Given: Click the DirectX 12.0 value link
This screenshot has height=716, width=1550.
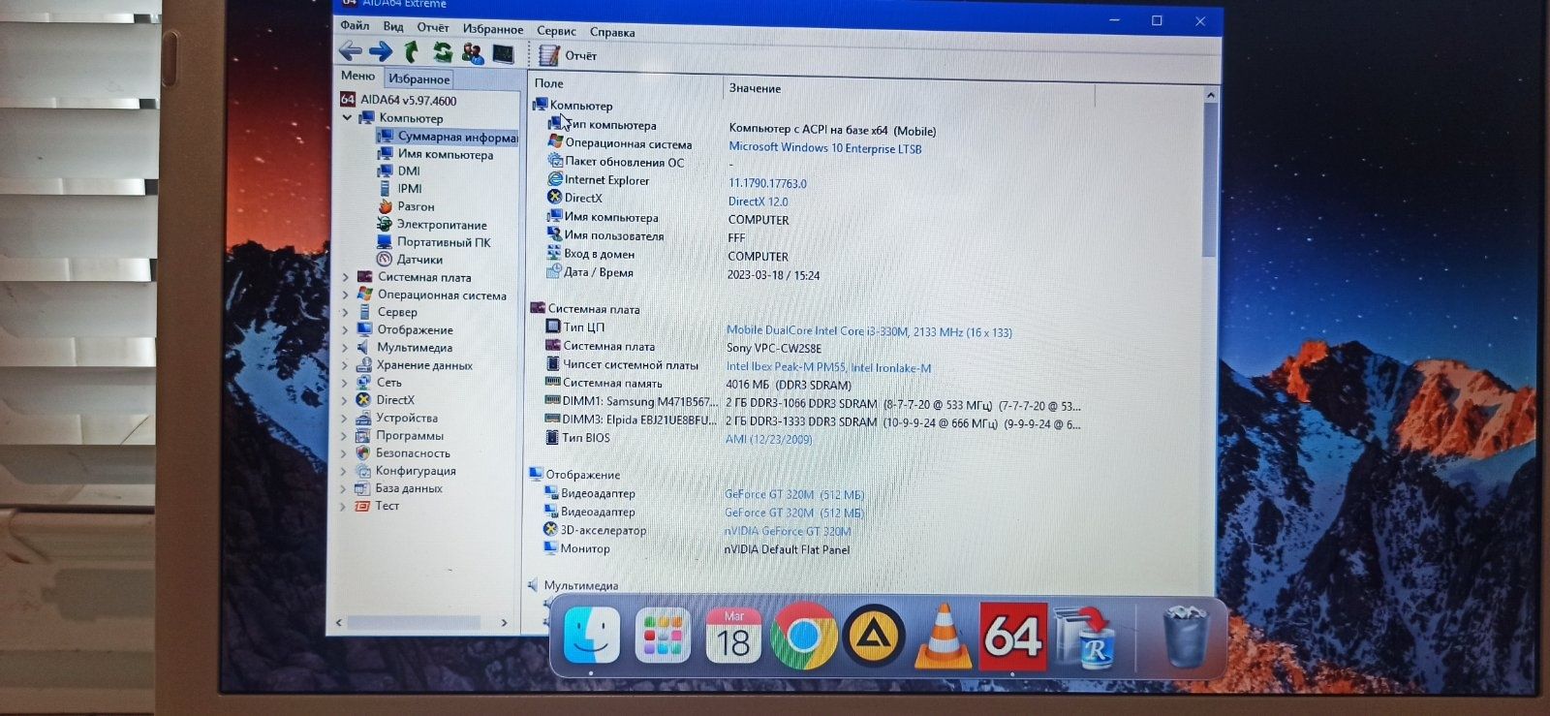Looking at the screenshot, I should pos(758,202).
